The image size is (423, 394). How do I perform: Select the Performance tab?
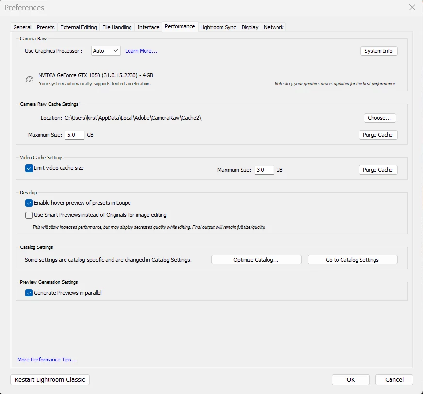click(x=179, y=27)
